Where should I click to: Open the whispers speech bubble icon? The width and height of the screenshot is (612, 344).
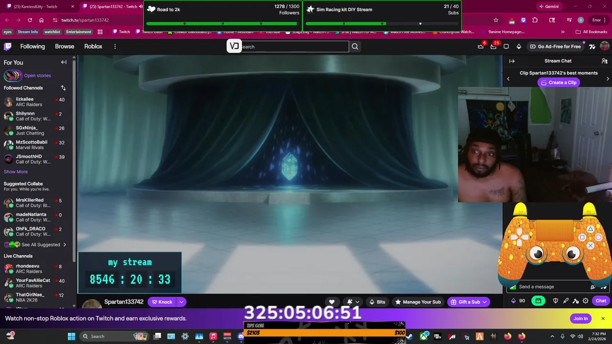pyautogui.click(x=506, y=46)
